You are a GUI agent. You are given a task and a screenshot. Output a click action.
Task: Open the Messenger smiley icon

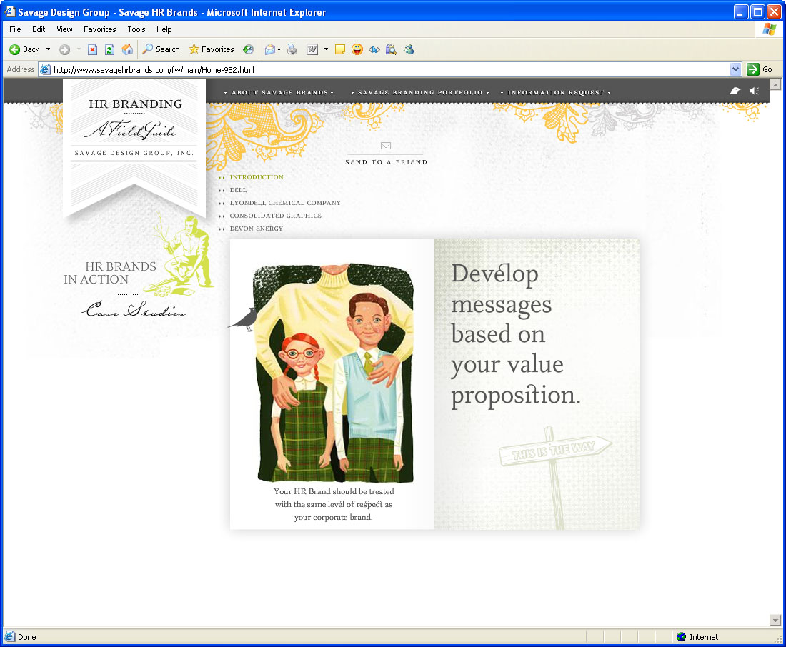click(x=357, y=49)
